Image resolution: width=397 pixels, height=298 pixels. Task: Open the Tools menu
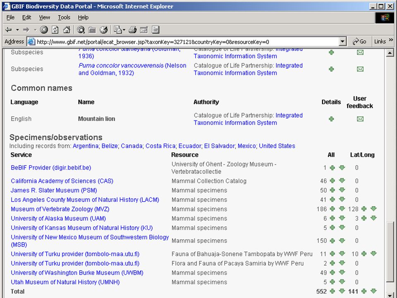pyautogui.click(x=64, y=17)
